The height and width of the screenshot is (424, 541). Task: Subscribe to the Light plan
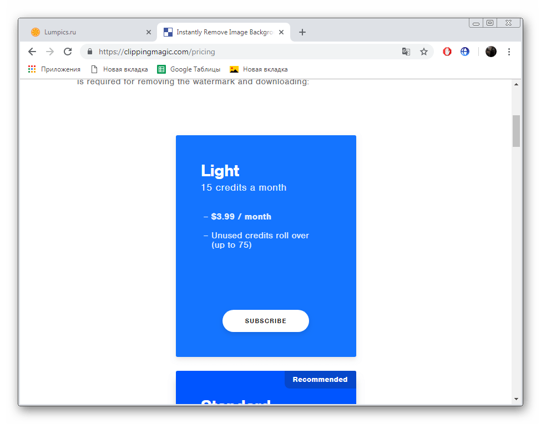pos(266,321)
